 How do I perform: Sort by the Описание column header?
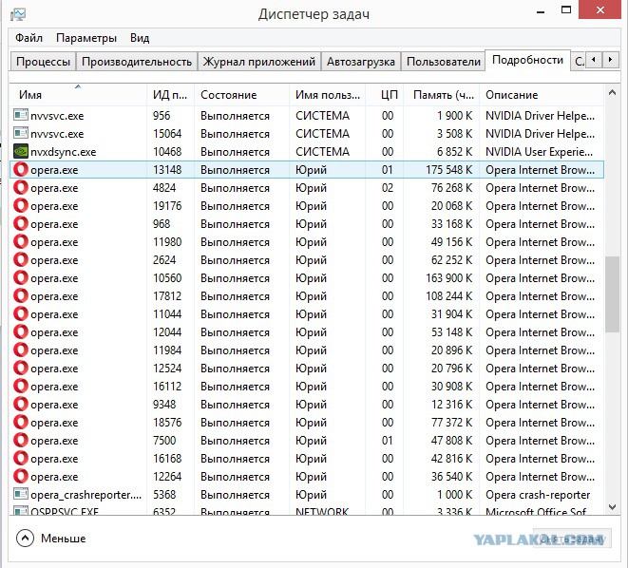coord(542,95)
